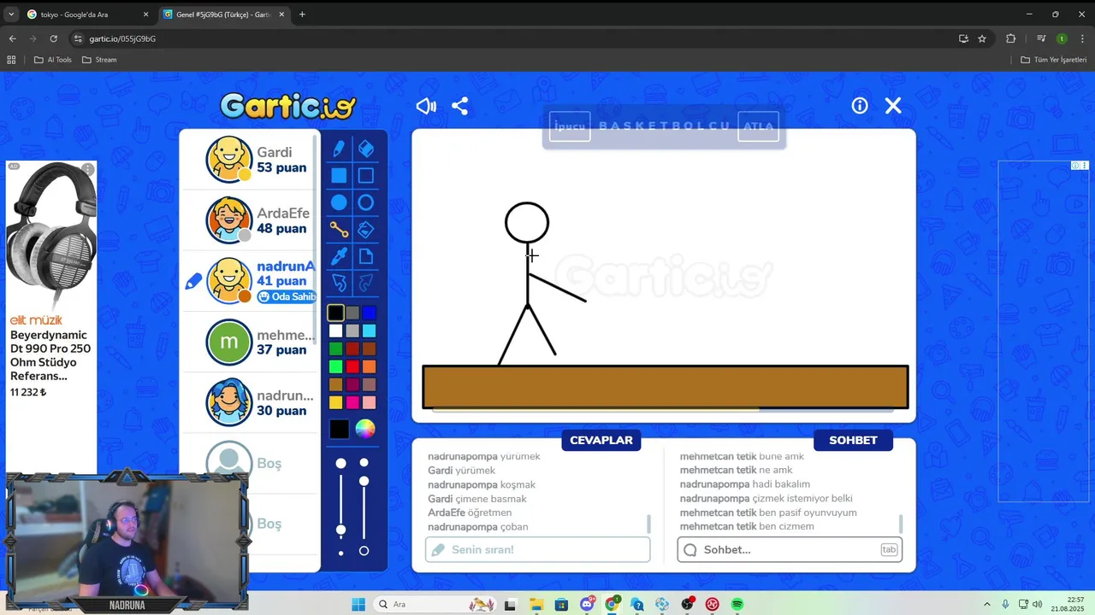
Task: Redo the drawing stroke
Action: click(366, 283)
